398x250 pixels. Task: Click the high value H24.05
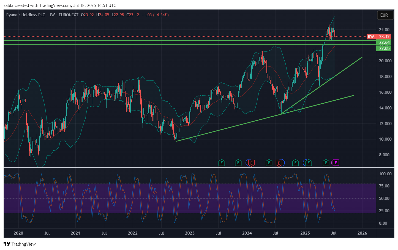103,15
